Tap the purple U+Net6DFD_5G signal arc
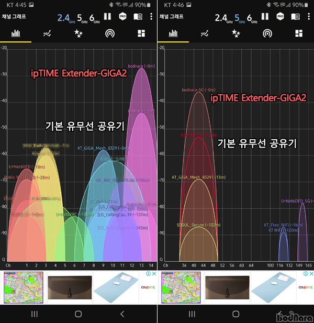Screen dimensions: 314x323 [302, 233]
